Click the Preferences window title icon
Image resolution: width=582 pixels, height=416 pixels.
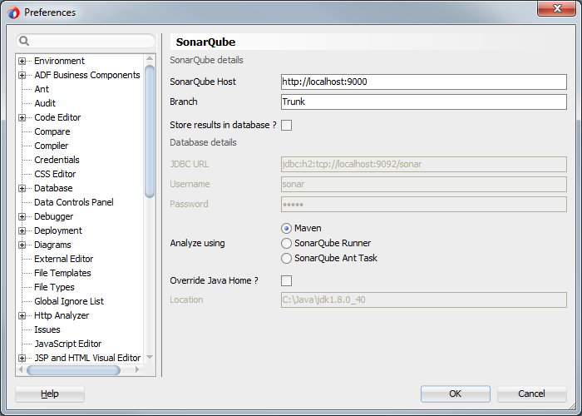click(x=13, y=12)
